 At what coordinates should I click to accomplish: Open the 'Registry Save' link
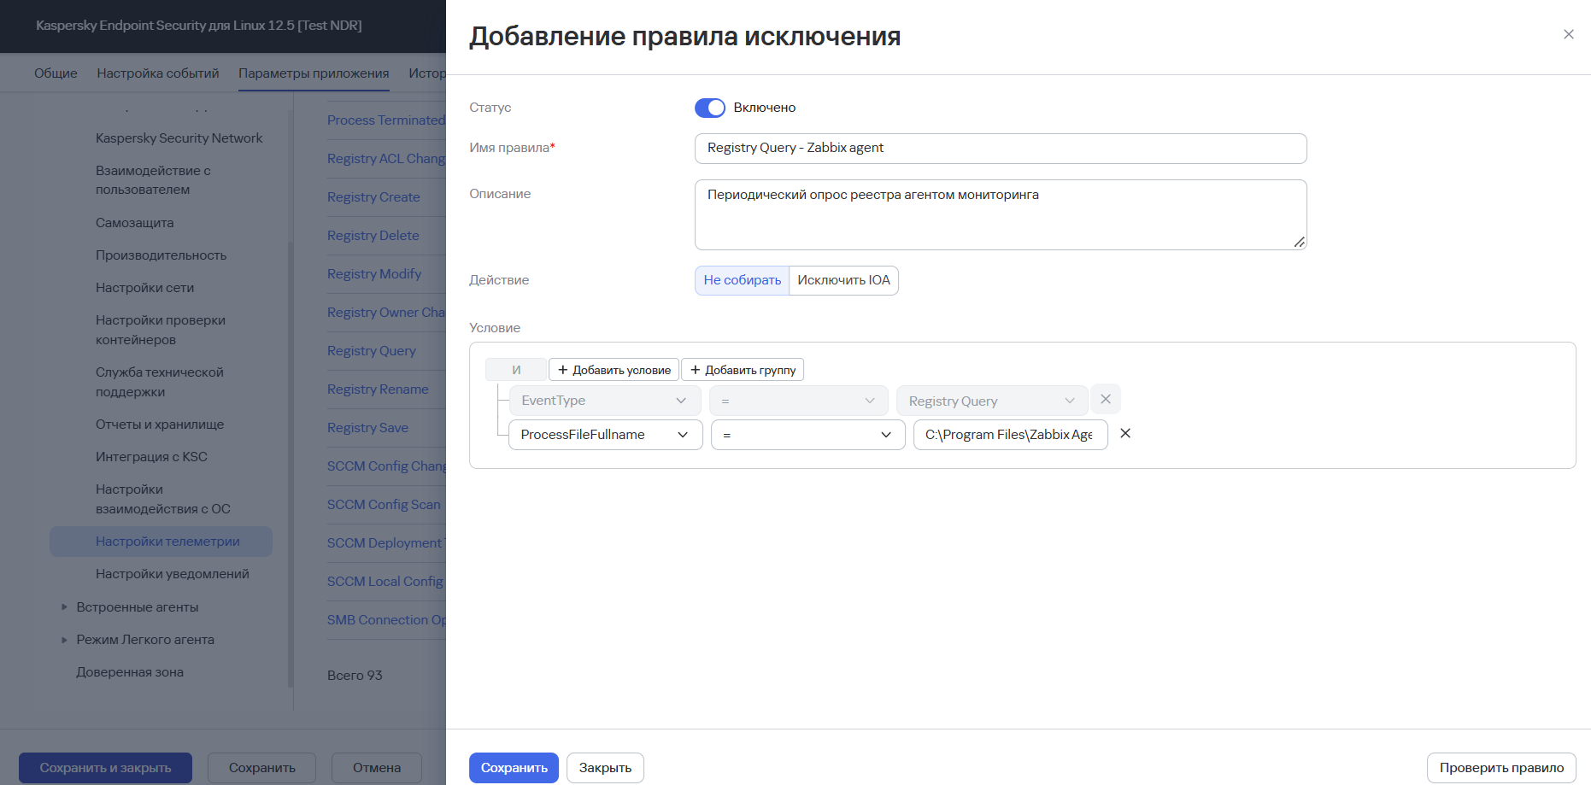(x=367, y=428)
